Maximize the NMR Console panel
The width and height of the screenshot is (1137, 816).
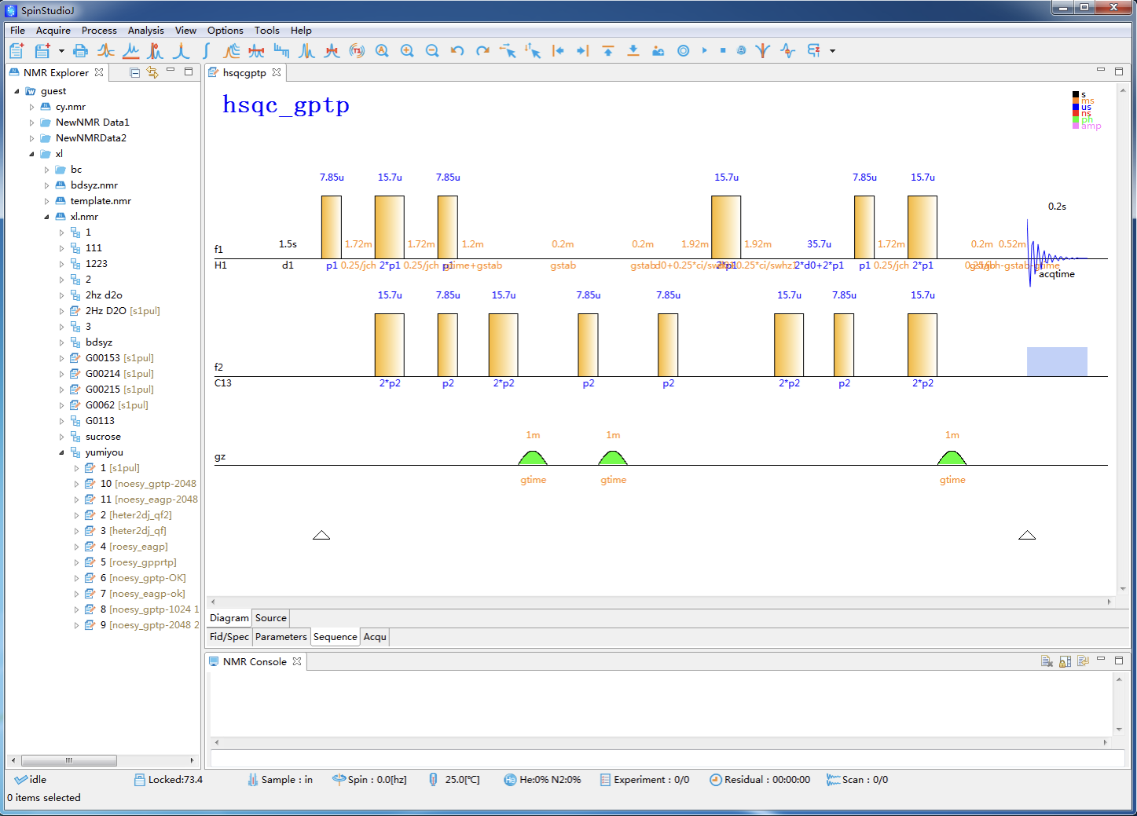coord(1119,660)
